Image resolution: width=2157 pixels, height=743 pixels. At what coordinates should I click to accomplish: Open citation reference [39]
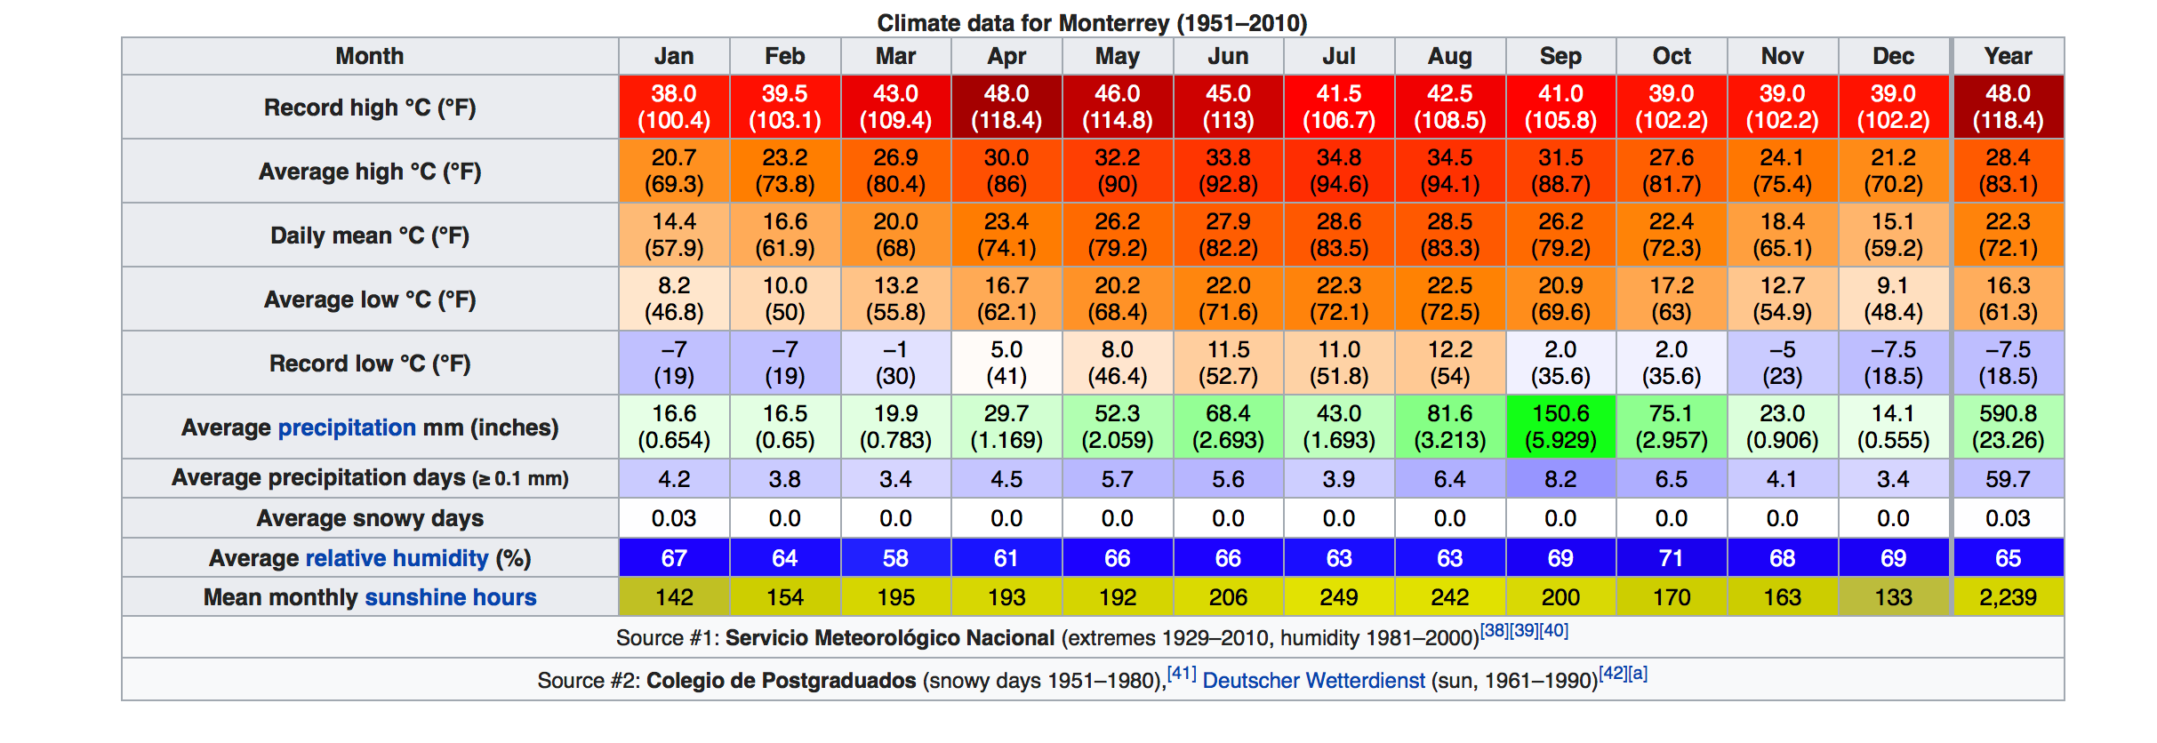(x=1524, y=630)
